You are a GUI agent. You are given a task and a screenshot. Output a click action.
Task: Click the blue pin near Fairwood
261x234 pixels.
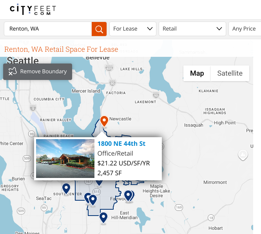(128, 195)
